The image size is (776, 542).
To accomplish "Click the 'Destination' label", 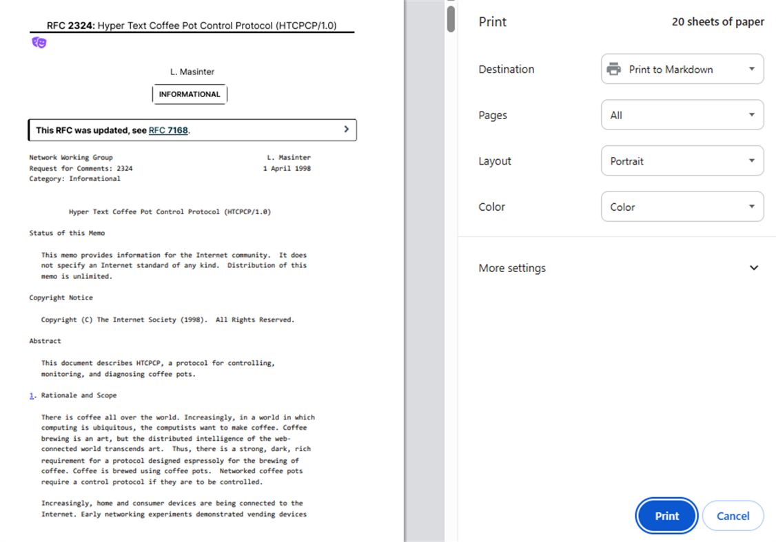I will pos(507,70).
